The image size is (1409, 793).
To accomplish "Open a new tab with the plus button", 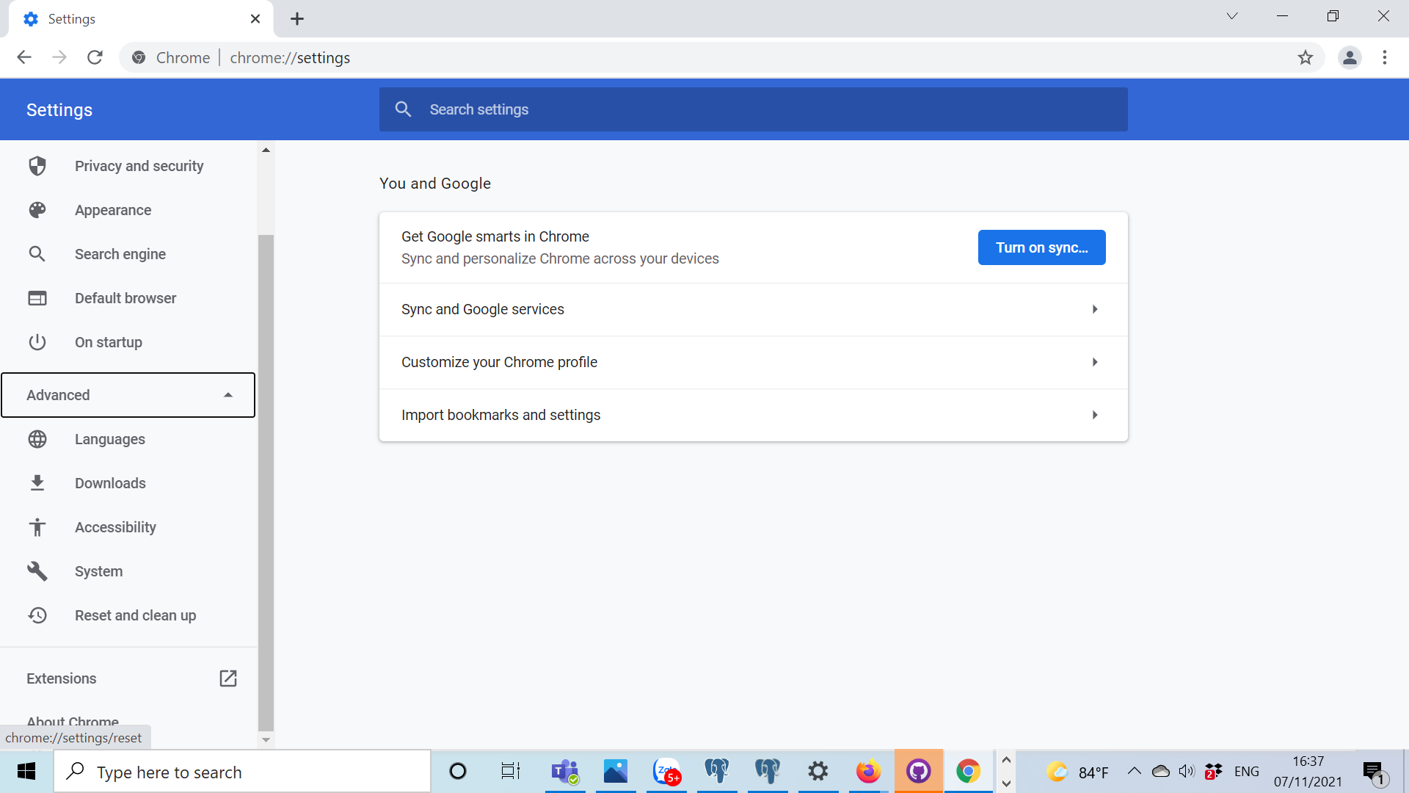I will pos(297,19).
